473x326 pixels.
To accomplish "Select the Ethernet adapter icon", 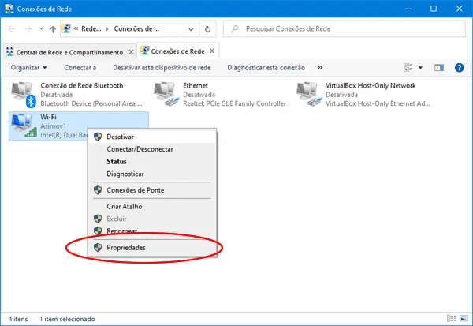I will click(166, 95).
